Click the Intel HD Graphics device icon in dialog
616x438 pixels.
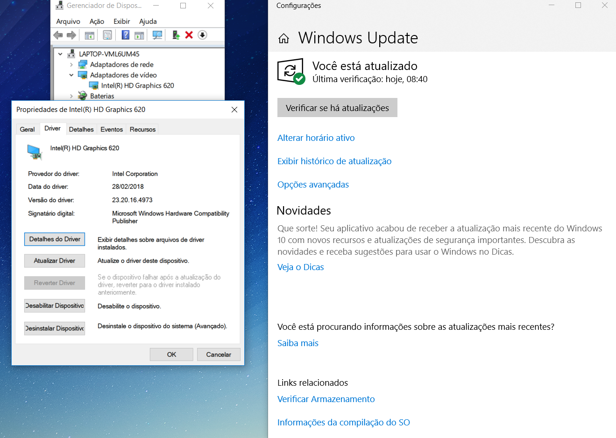point(35,152)
